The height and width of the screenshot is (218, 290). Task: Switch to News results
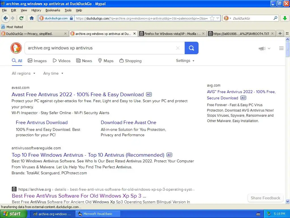[x=84, y=61]
